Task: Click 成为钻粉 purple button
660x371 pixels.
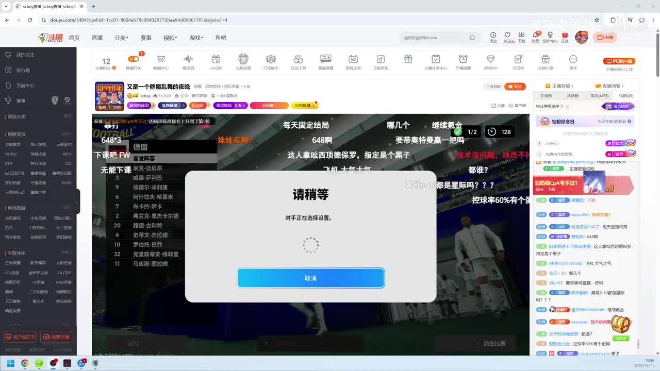Action: click(x=618, y=106)
